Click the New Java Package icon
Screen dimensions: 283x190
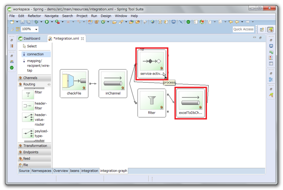tap(97, 22)
